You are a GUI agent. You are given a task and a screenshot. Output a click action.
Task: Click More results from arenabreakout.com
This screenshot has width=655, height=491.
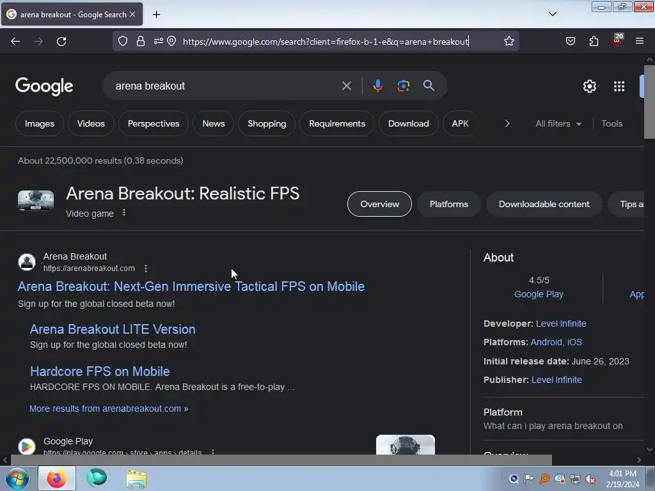pyautogui.click(x=109, y=409)
